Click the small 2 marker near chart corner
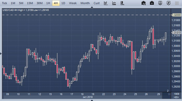Viewport: 182px width, 101px height. [x=168, y=91]
